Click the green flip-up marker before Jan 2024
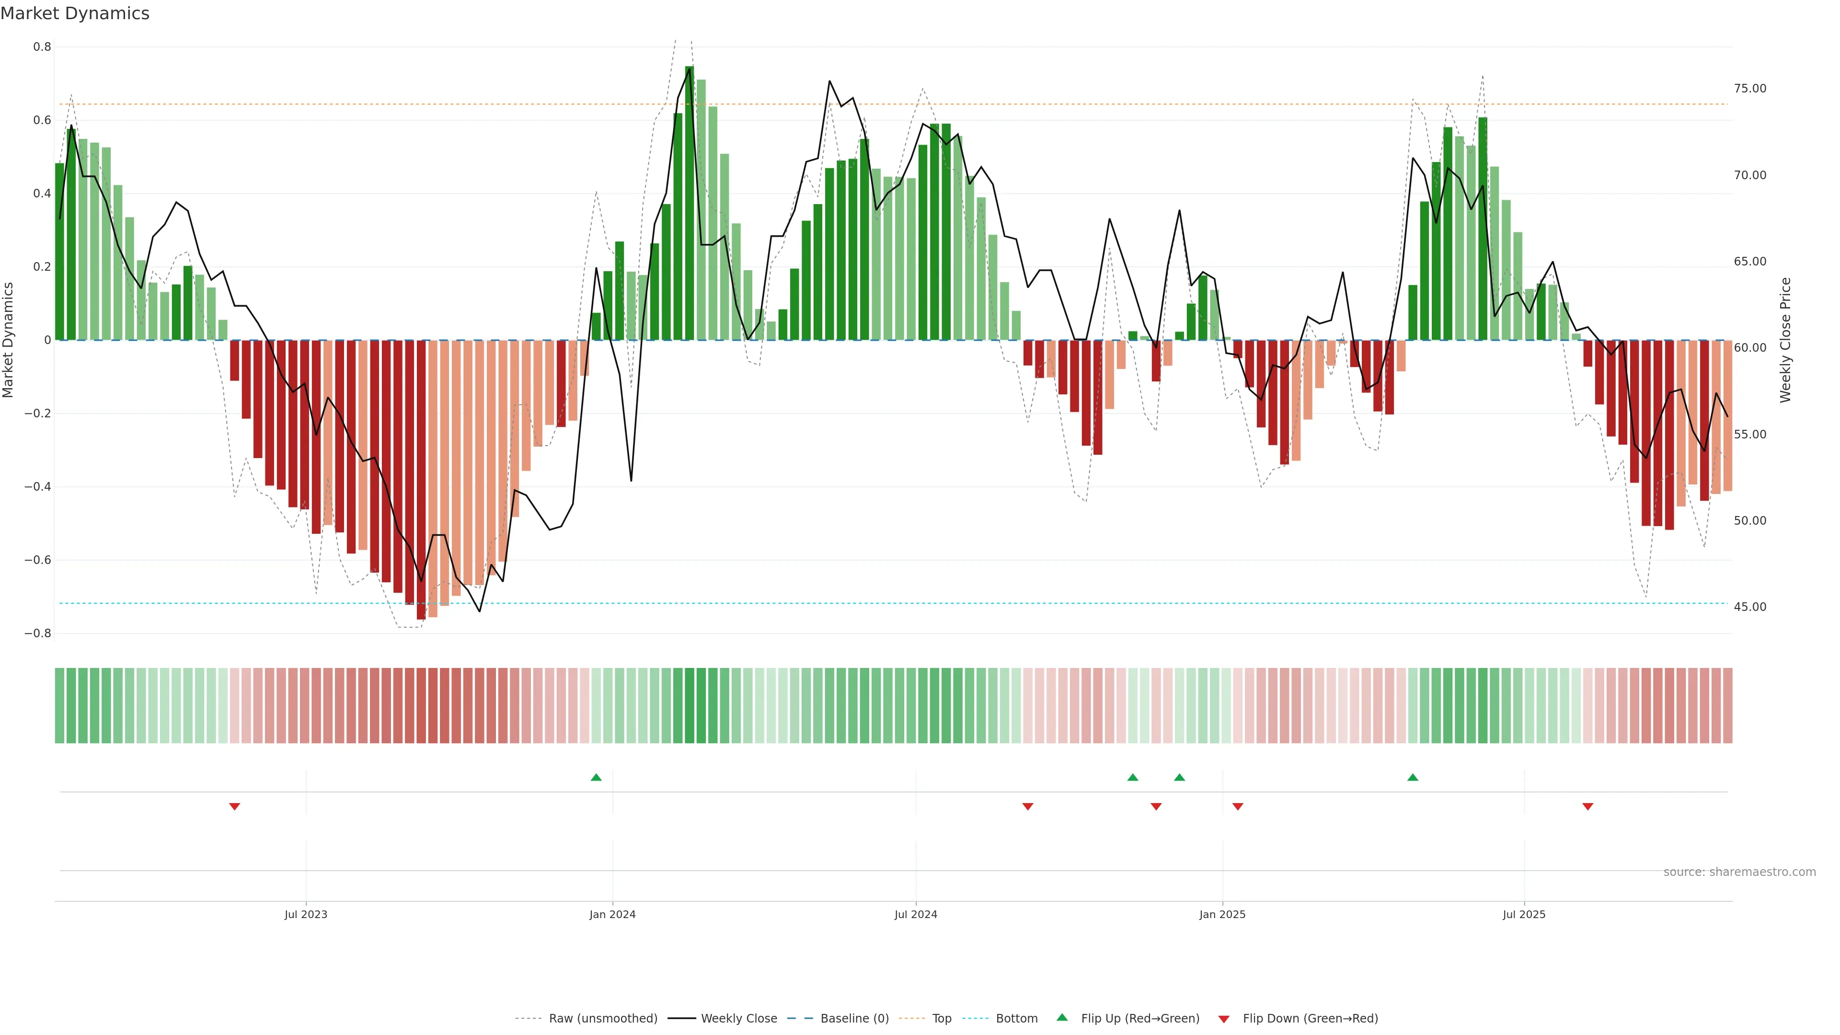Screen dimensions: 1840x1035 [597, 777]
